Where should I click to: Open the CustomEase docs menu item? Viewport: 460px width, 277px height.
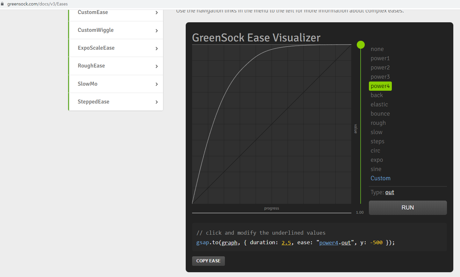pyautogui.click(x=116, y=12)
